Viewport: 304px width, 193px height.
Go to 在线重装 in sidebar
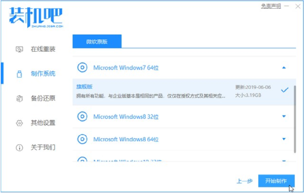(x=43, y=49)
